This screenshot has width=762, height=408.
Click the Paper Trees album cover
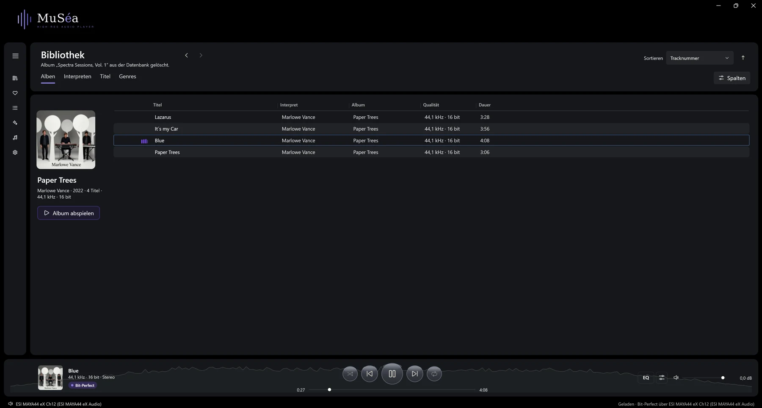[66, 140]
